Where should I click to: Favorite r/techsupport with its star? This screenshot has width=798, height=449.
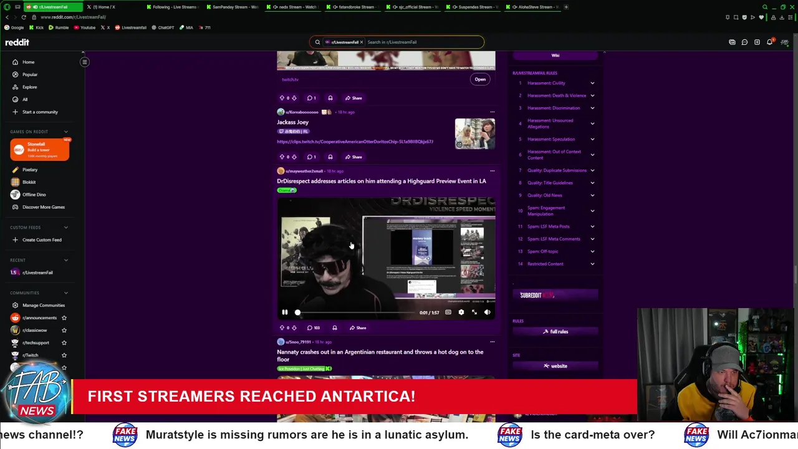click(x=64, y=342)
